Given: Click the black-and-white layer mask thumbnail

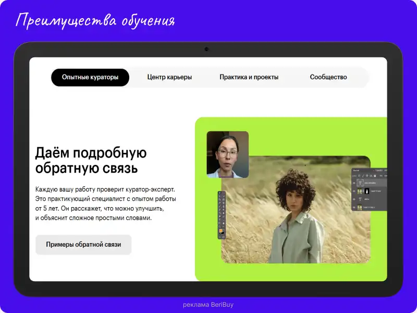Looking at the screenshot, I should [367, 191].
